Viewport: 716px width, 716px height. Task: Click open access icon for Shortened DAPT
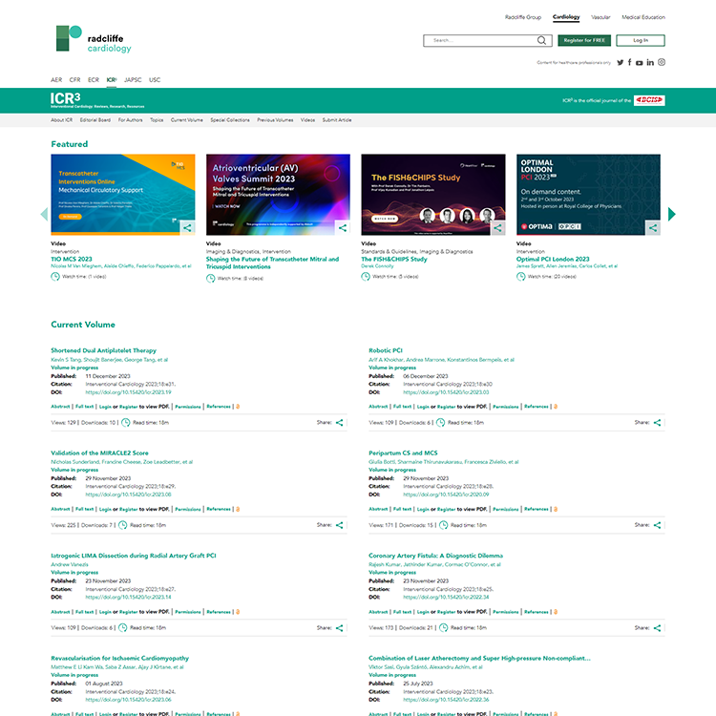238,407
